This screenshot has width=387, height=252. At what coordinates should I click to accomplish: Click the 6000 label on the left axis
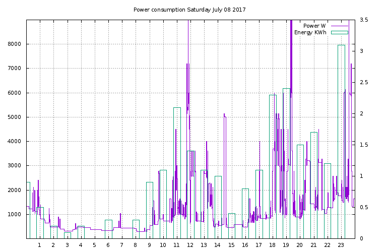coord(14,93)
